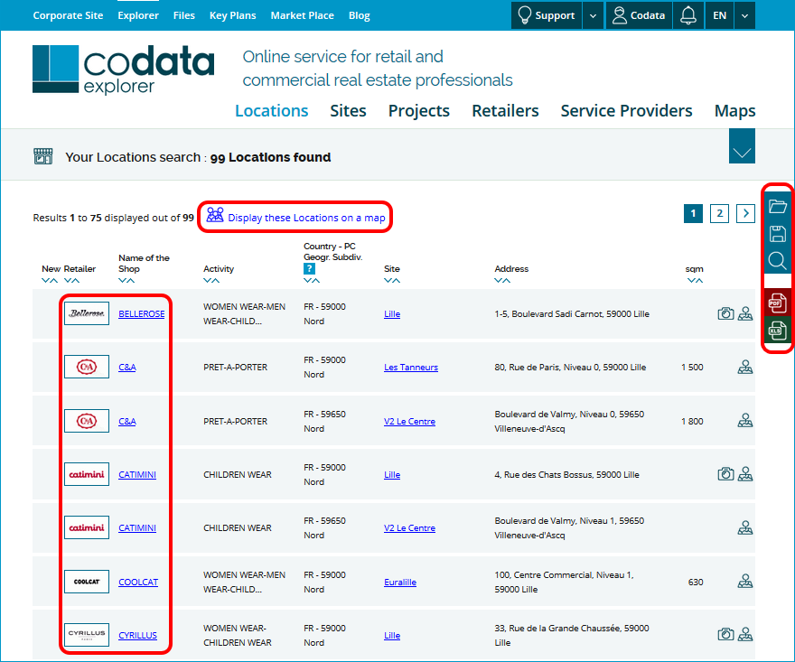Open the BELLEROSE shop link
The width and height of the screenshot is (795, 662).
pyautogui.click(x=142, y=313)
